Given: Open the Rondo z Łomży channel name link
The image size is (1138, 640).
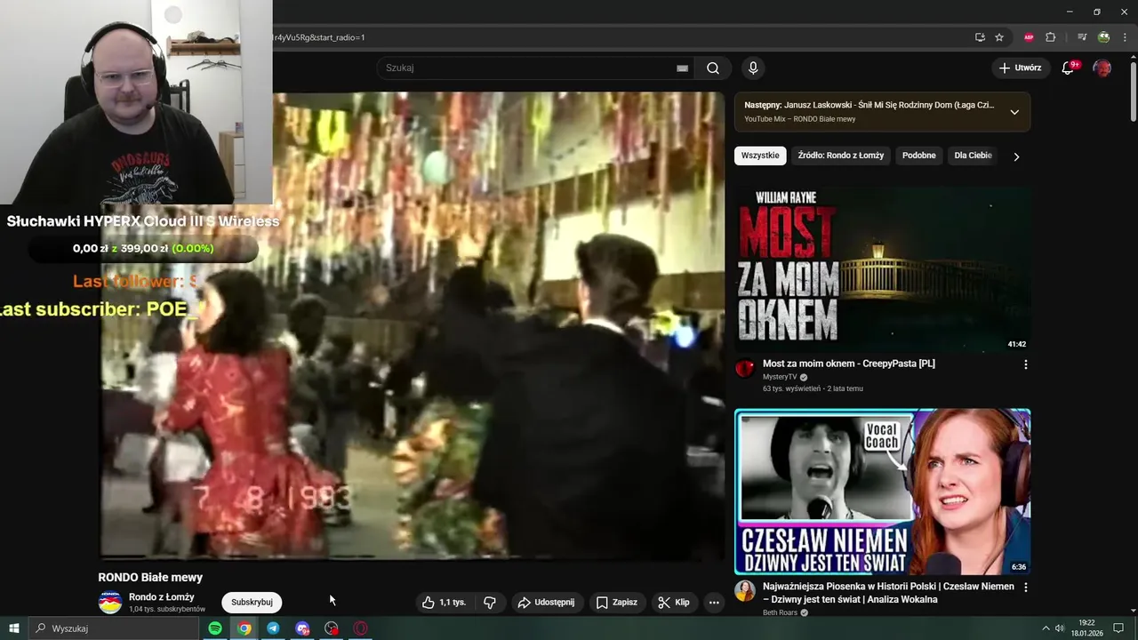Looking at the screenshot, I should [x=162, y=596].
